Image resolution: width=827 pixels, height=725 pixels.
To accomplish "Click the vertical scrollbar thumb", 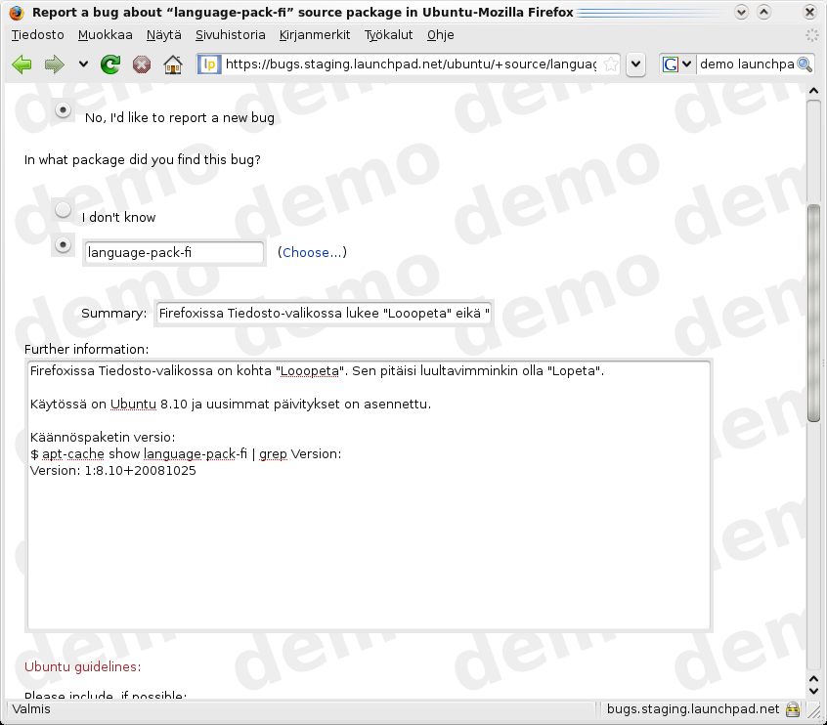I will click(x=813, y=313).
